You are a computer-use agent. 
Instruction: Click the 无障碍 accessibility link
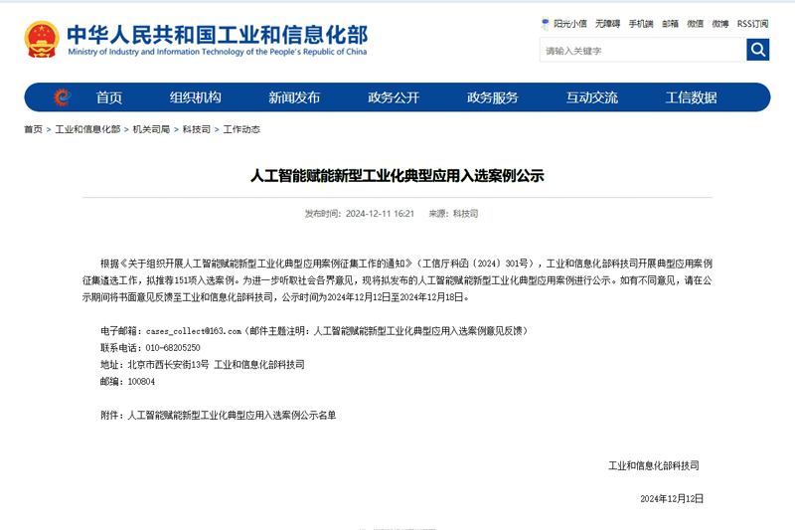[607, 24]
